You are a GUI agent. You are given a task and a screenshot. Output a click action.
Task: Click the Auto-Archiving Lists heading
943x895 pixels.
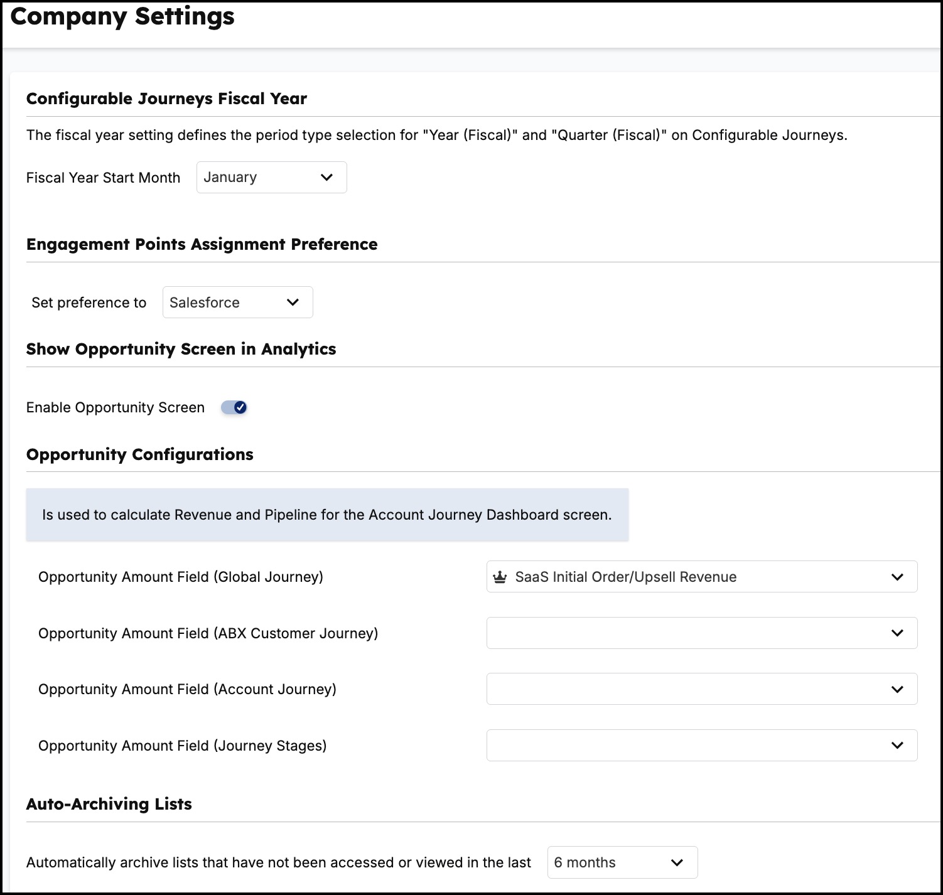click(109, 804)
